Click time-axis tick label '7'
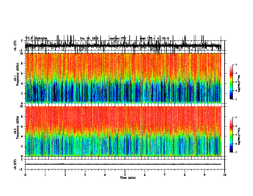The height and width of the screenshot is (196, 253). tap(165, 175)
